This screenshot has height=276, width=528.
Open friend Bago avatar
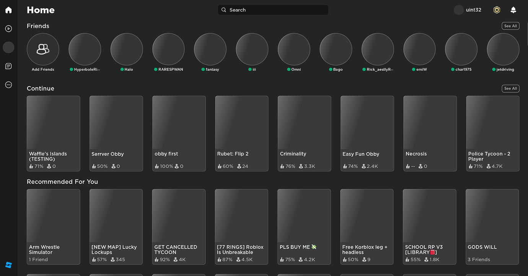point(336,49)
